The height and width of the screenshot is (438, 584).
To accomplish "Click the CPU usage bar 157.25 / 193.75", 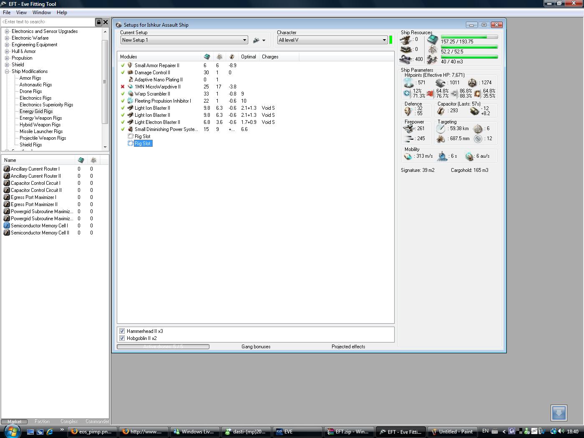I will [x=469, y=37].
